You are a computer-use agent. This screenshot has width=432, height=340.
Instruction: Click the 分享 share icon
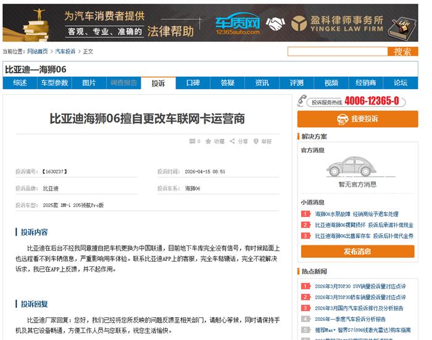tap(232, 142)
